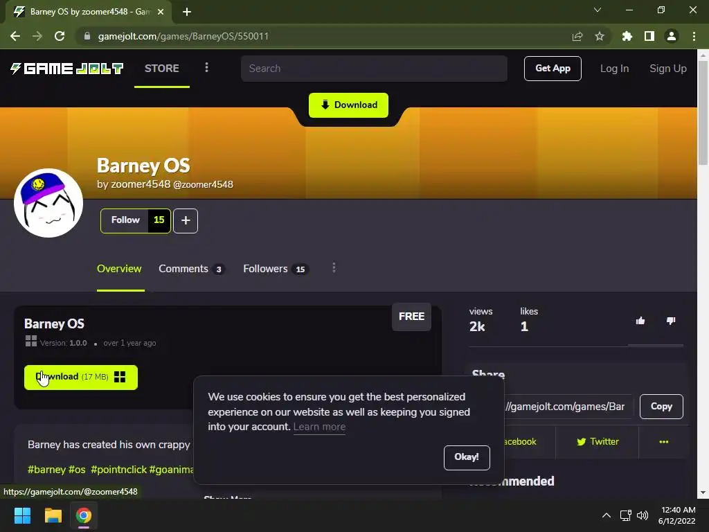
Task: Click the page vertical scrollbar thumb
Action: click(x=703, y=112)
